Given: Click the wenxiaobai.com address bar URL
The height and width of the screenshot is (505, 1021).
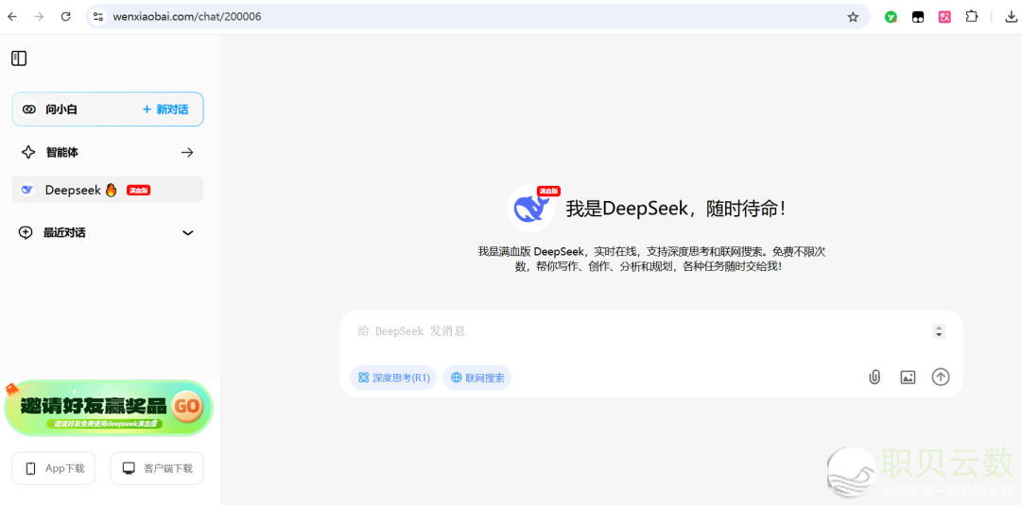Looking at the screenshot, I should (187, 17).
